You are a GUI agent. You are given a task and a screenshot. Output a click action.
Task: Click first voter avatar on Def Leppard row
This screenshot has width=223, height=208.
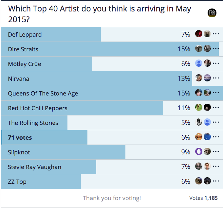[x=199, y=34]
